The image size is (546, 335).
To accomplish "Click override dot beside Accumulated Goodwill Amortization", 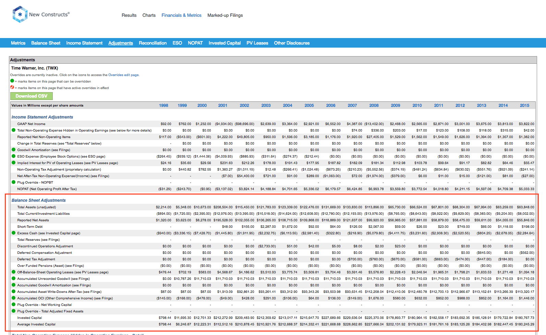I will point(14,285).
